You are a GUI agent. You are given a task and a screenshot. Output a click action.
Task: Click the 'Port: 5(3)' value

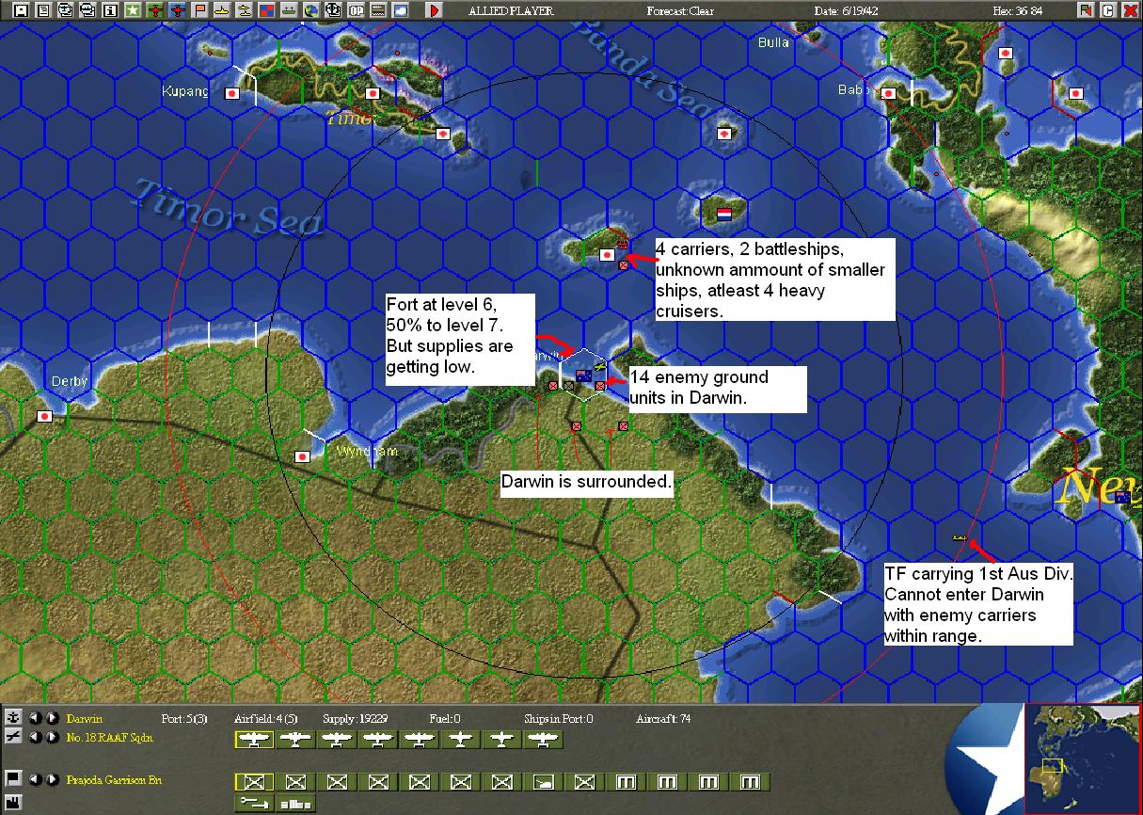pyautogui.click(x=185, y=719)
